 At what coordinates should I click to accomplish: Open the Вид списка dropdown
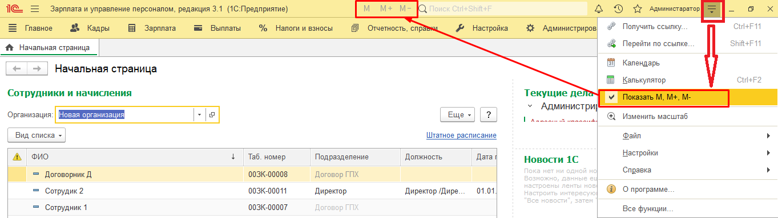pyautogui.click(x=37, y=135)
